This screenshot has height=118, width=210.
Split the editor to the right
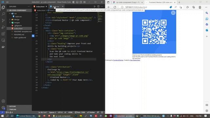(98, 7)
